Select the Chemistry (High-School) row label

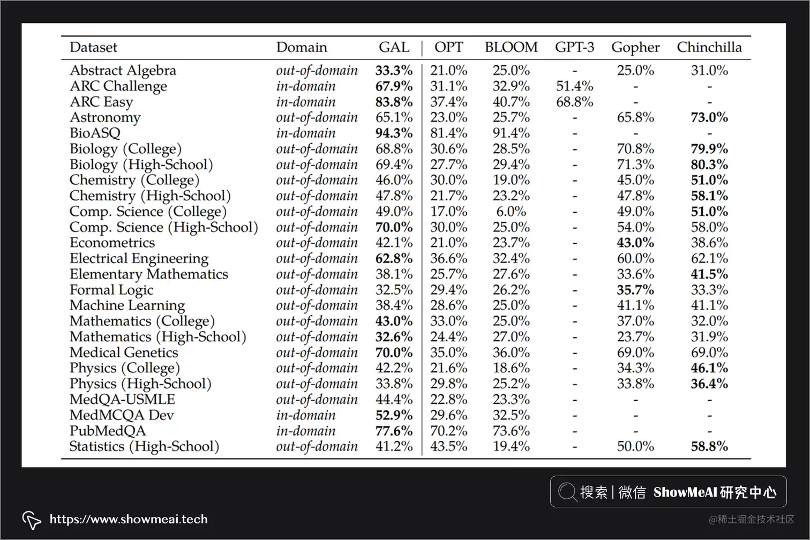150,196
